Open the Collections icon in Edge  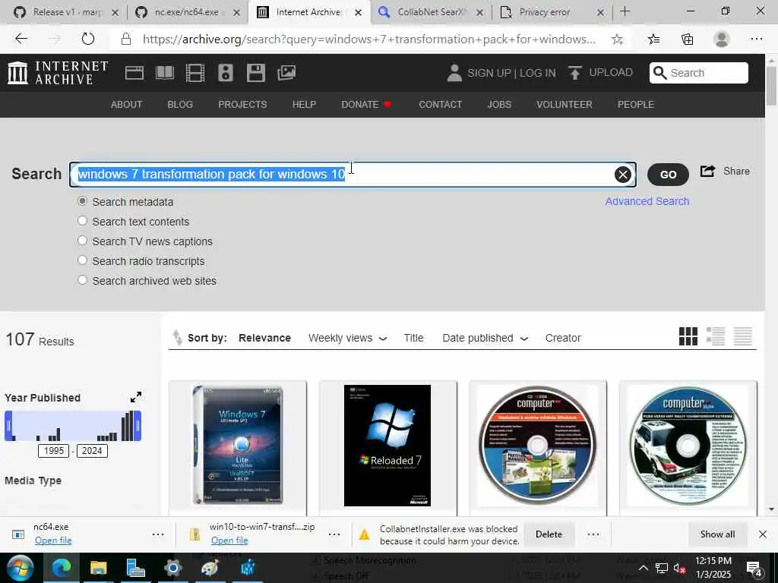[687, 39]
